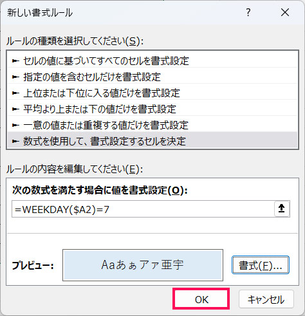Choose 平均より上または下の値だけを書式設定
The width and height of the screenshot is (305, 316).
pyautogui.click(x=152, y=109)
